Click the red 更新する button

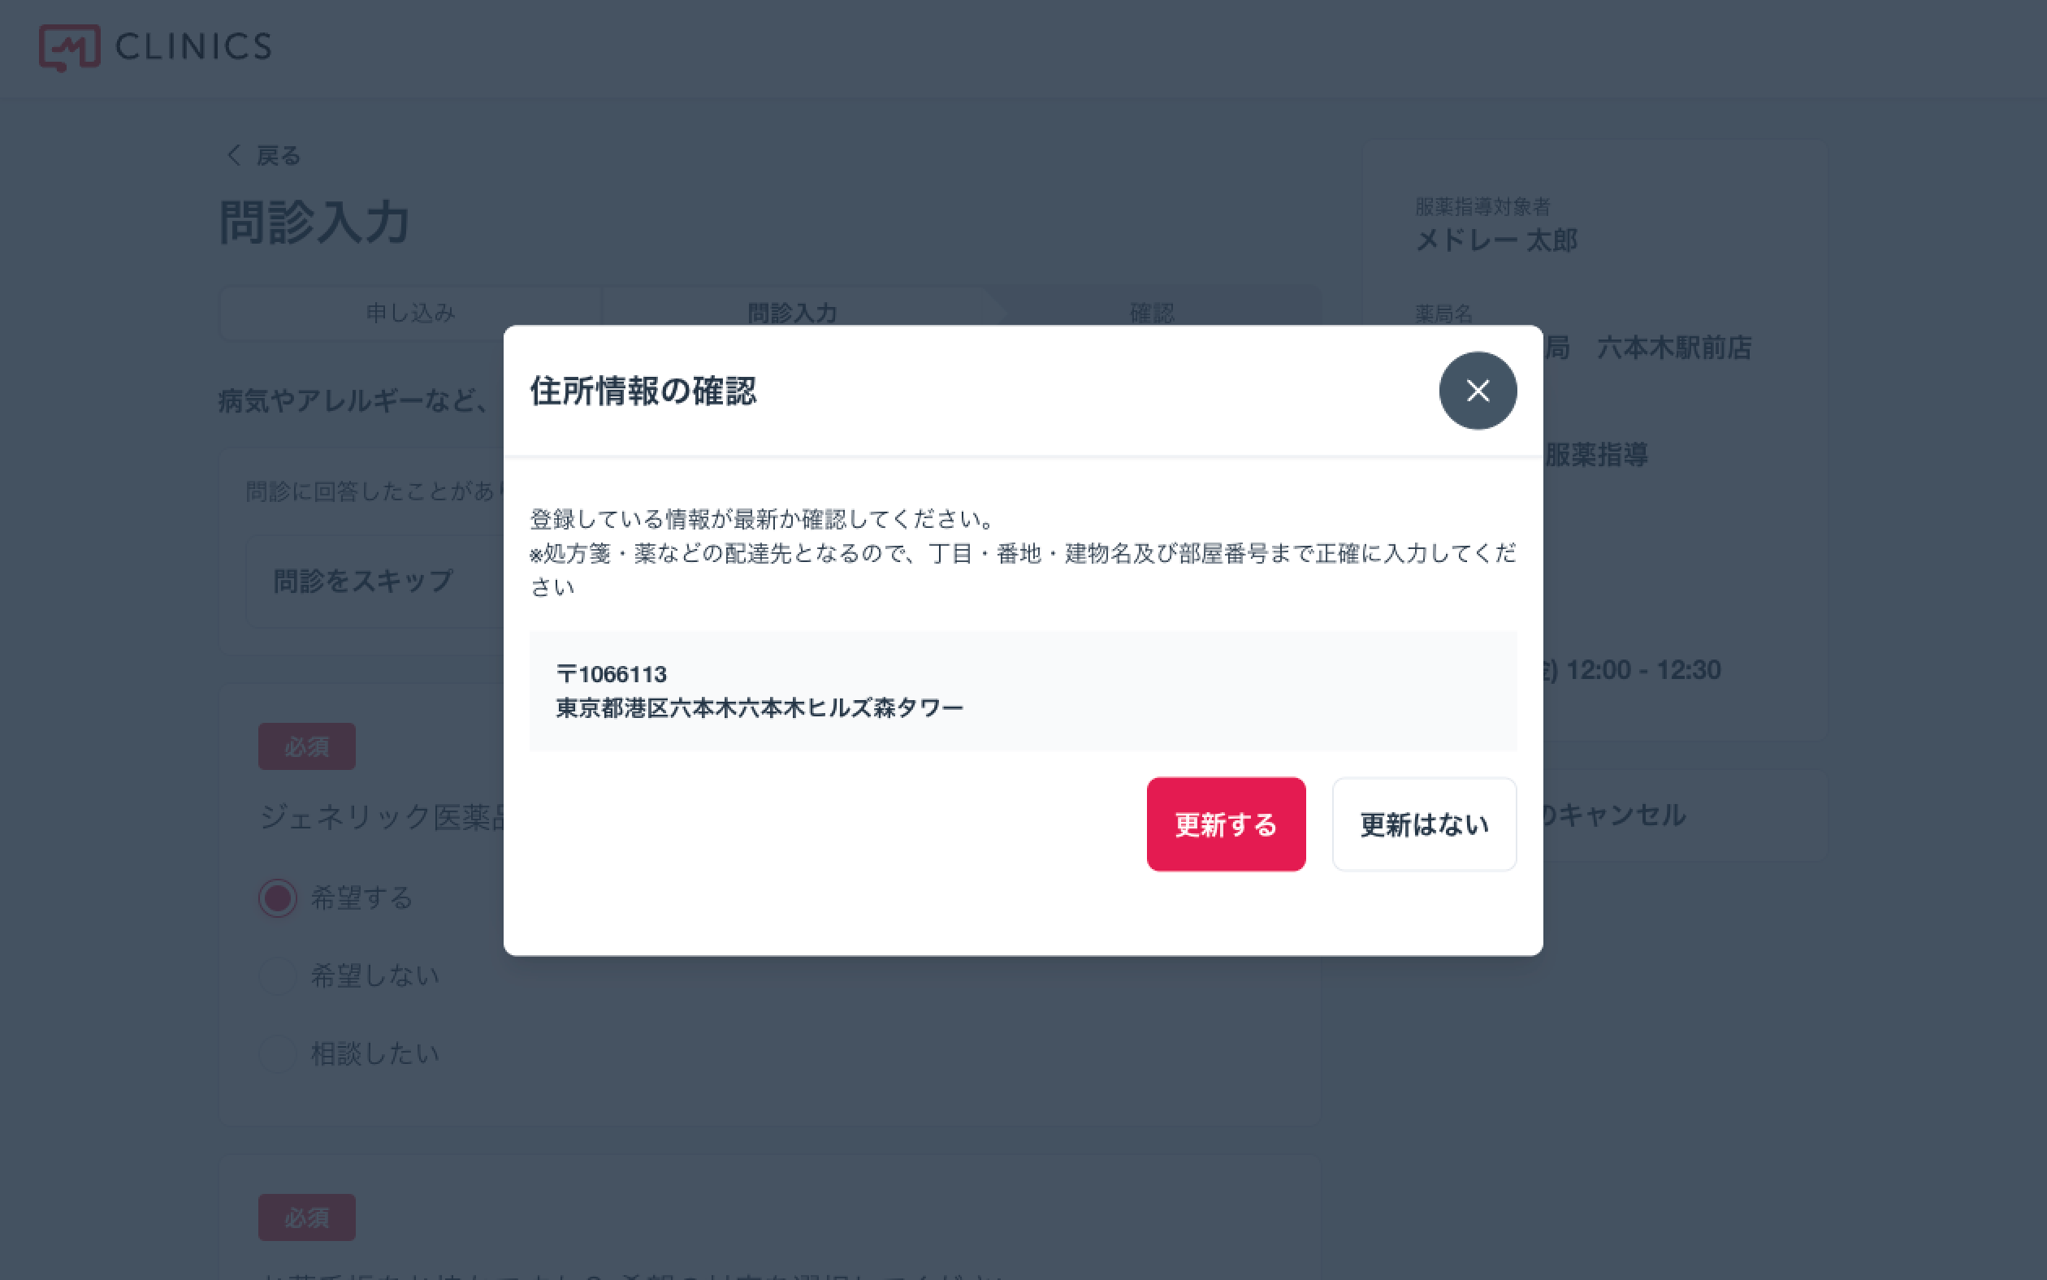[x=1226, y=824]
